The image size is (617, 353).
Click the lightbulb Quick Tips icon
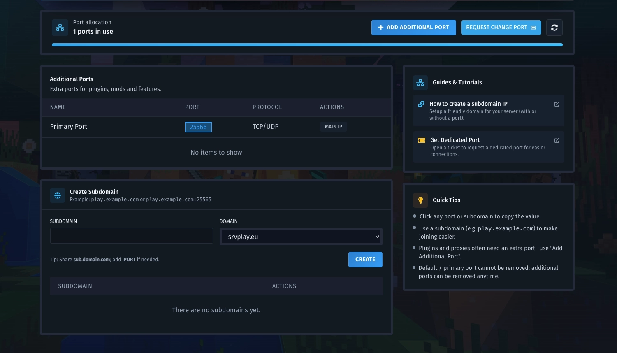[420, 200]
